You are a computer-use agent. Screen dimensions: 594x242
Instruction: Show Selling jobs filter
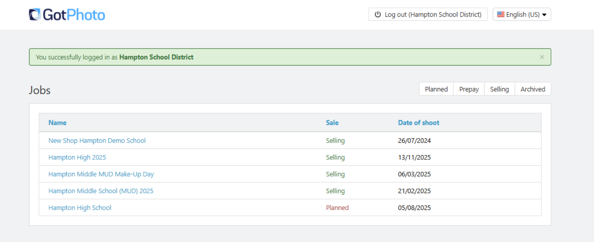pyautogui.click(x=499, y=89)
